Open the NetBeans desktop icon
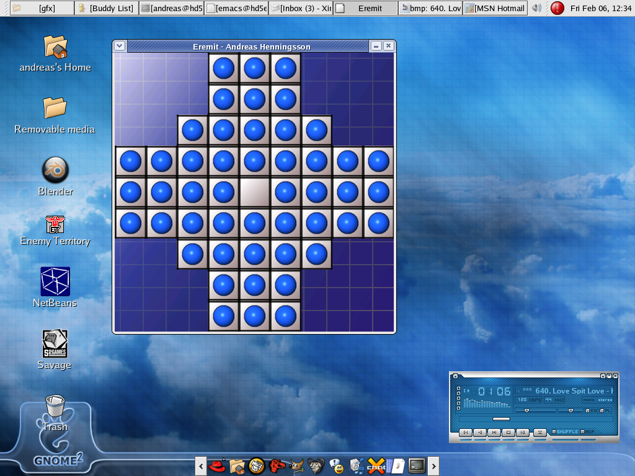635x476 pixels. (55, 282)
